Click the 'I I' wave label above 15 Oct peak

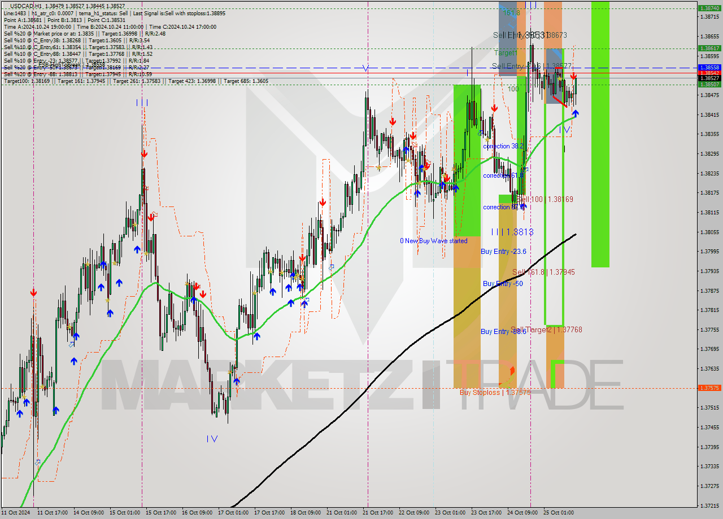[x=142, y=102]
